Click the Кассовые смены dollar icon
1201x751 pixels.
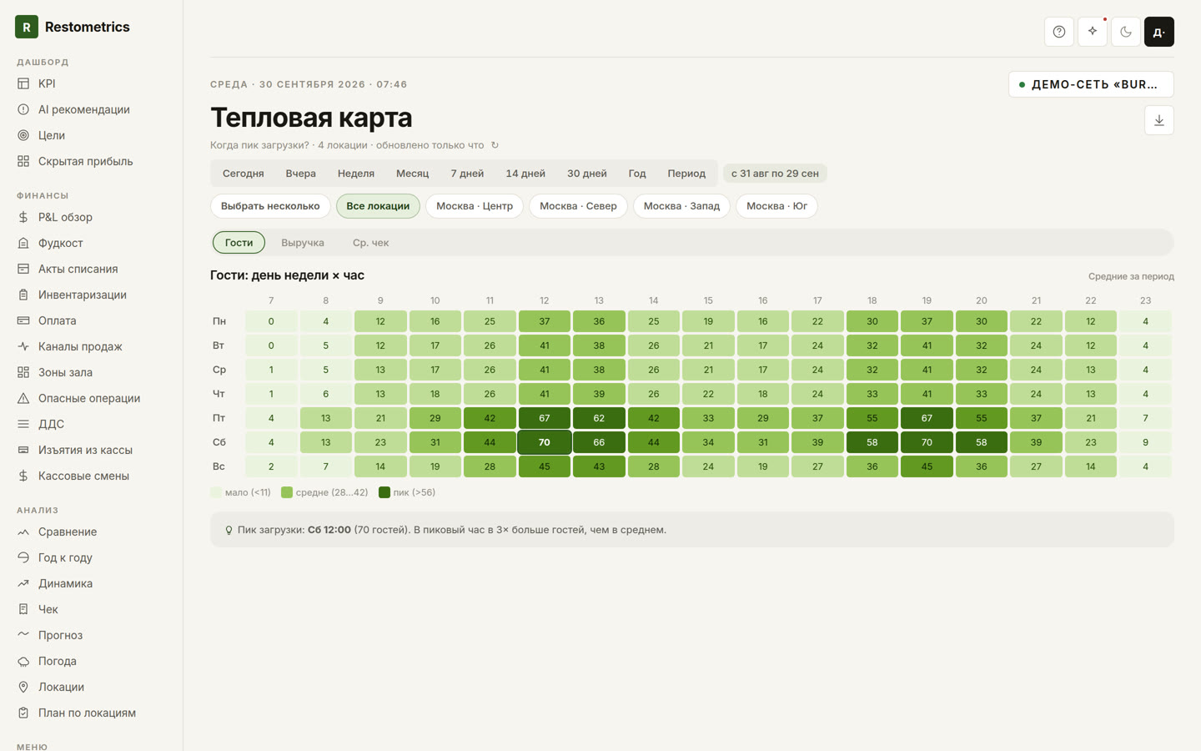[x=23, y=476]
